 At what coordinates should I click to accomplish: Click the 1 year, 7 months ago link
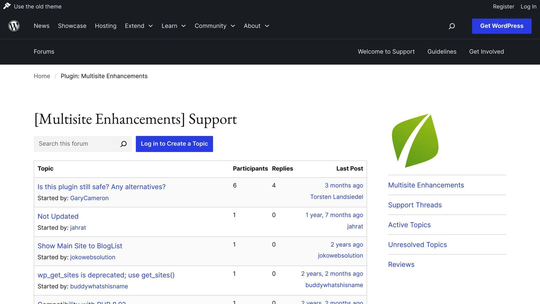tap(334, 215)
